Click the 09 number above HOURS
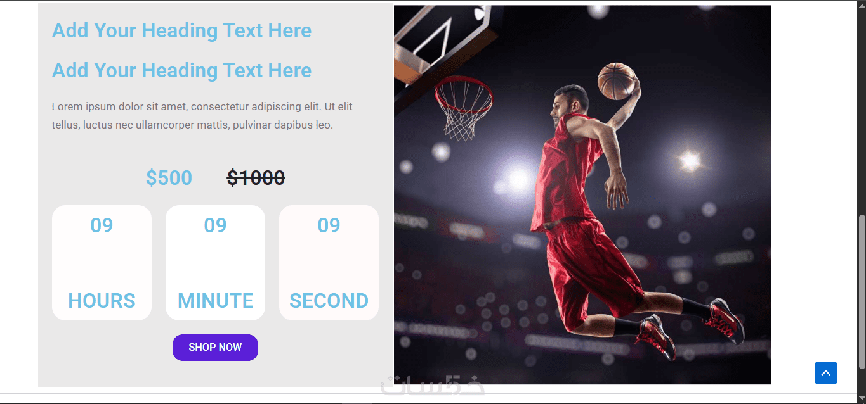The image size is (866, 404). point(102,225)
